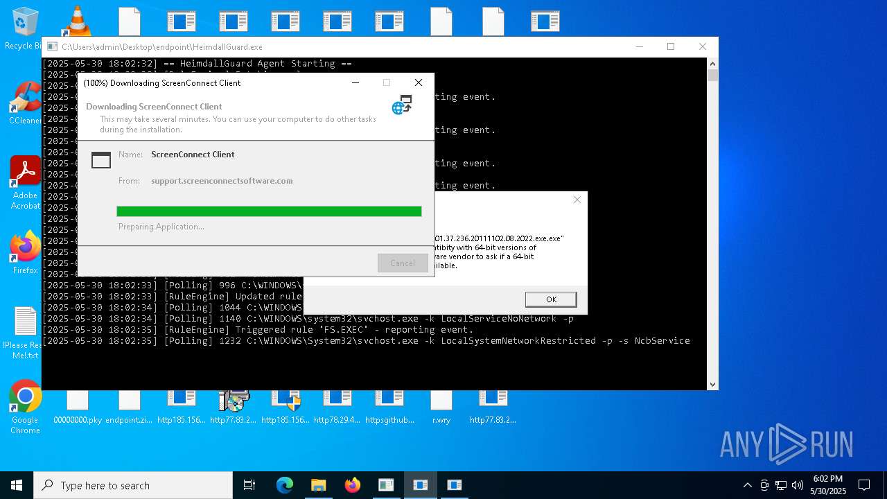Click the support.screenconnectsoftware.com source text
This screenshot has height=499, width=887.
point(222,181)
